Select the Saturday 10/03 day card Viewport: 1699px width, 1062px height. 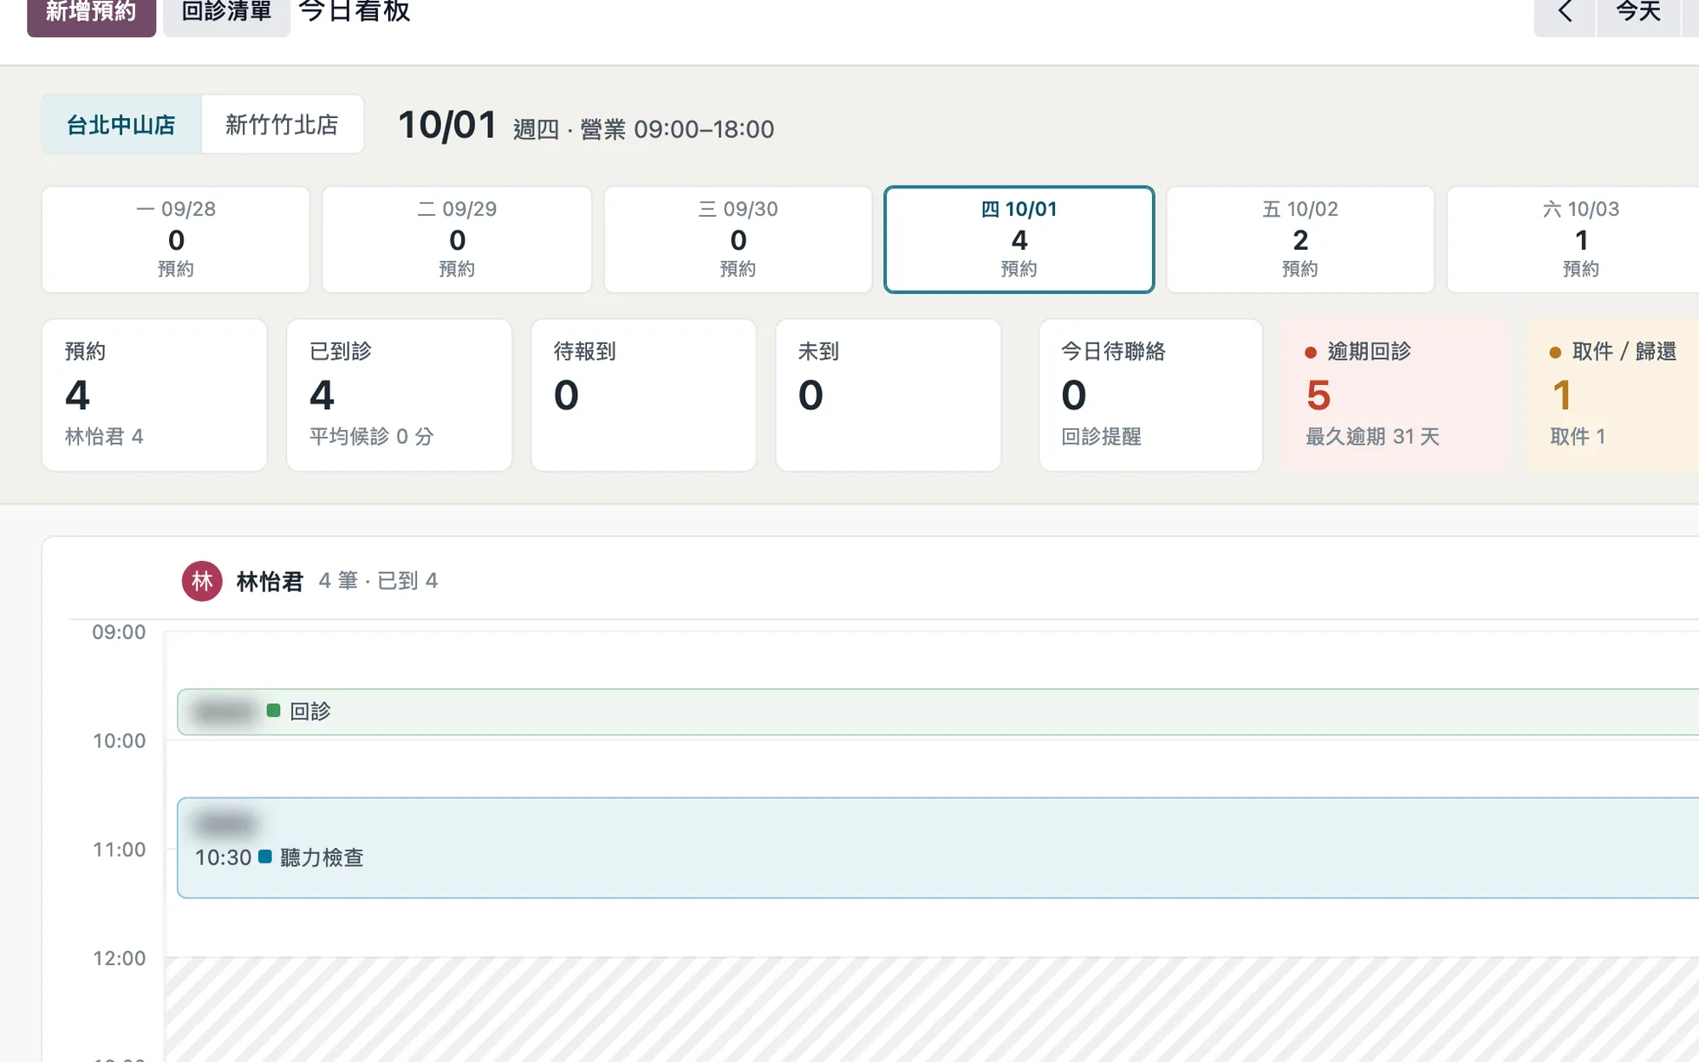pos(1573,239)
